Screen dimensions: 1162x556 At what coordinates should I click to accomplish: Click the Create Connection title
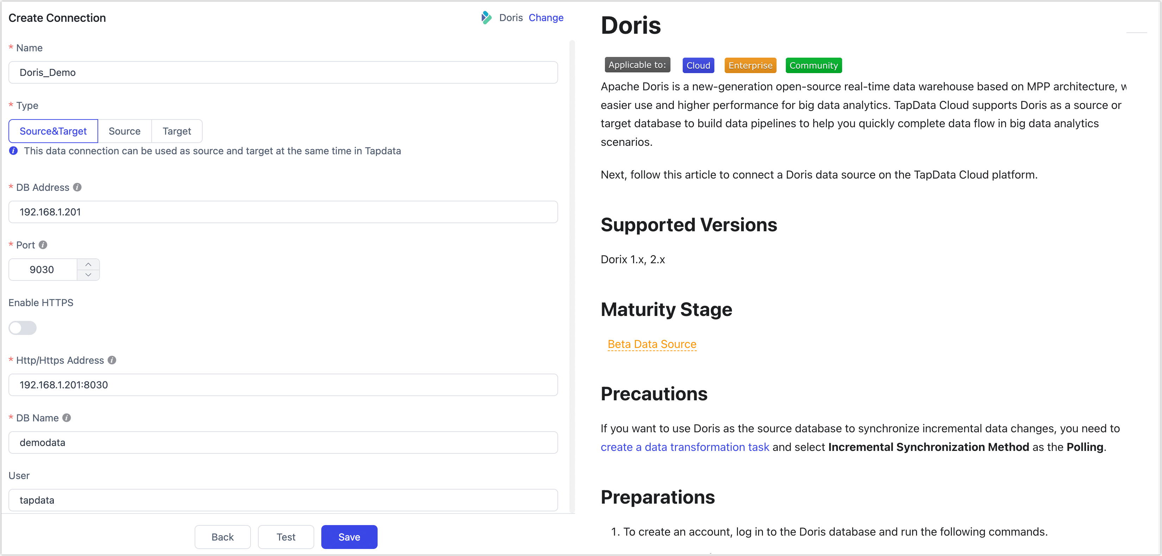(57, 18)
